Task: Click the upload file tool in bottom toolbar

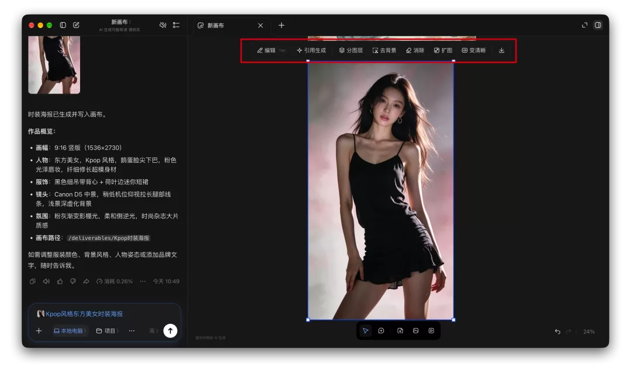Action: 400,331
